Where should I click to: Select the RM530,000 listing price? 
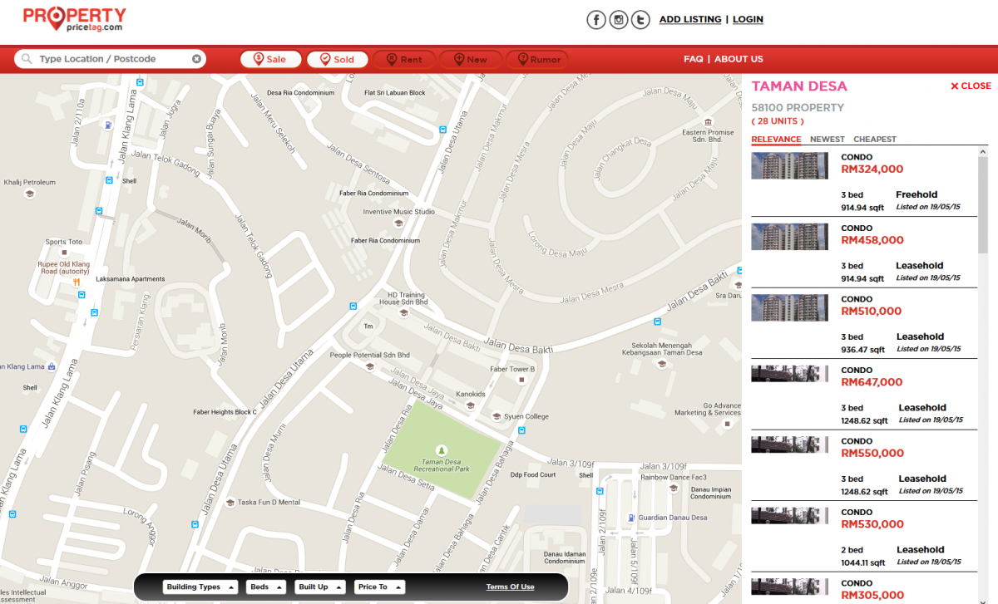click(872, 524)
